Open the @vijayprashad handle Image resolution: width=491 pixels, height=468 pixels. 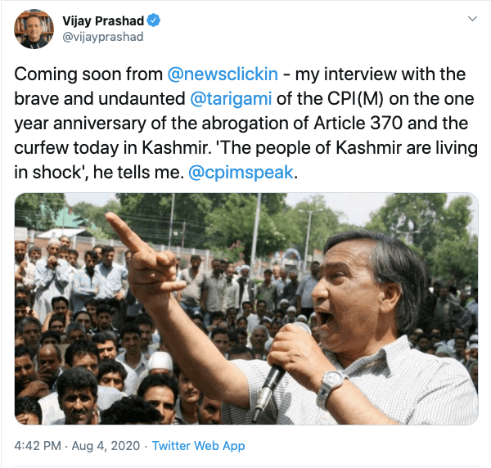(103, 37)
